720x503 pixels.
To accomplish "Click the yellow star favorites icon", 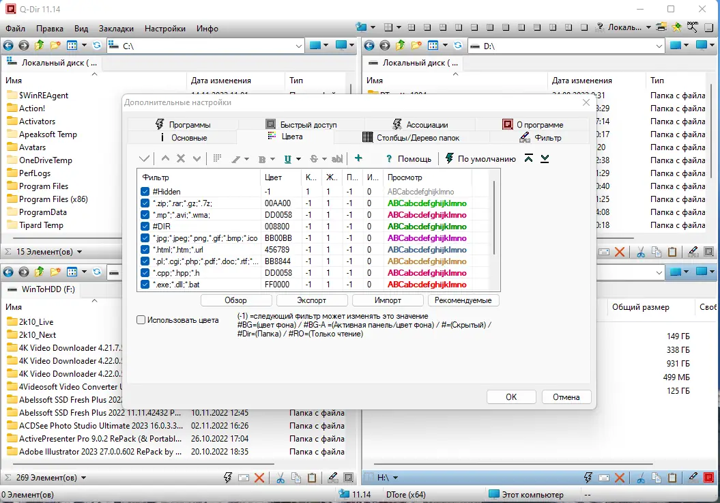I will click(677, 27).
